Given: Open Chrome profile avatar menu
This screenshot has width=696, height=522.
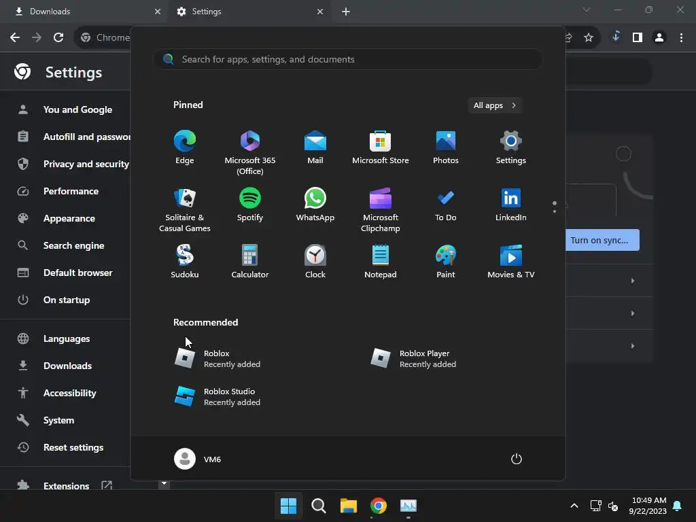Looking at the screenshot, I should [x=659, y=37].
